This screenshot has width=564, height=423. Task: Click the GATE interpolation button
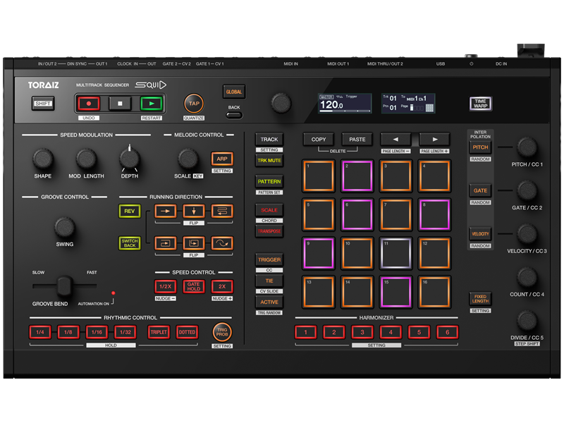[x=480, y=190]
